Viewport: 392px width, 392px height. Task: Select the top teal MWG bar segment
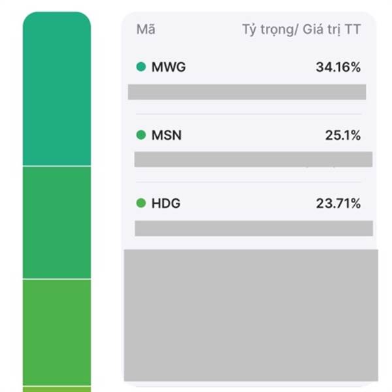(57, 88)
